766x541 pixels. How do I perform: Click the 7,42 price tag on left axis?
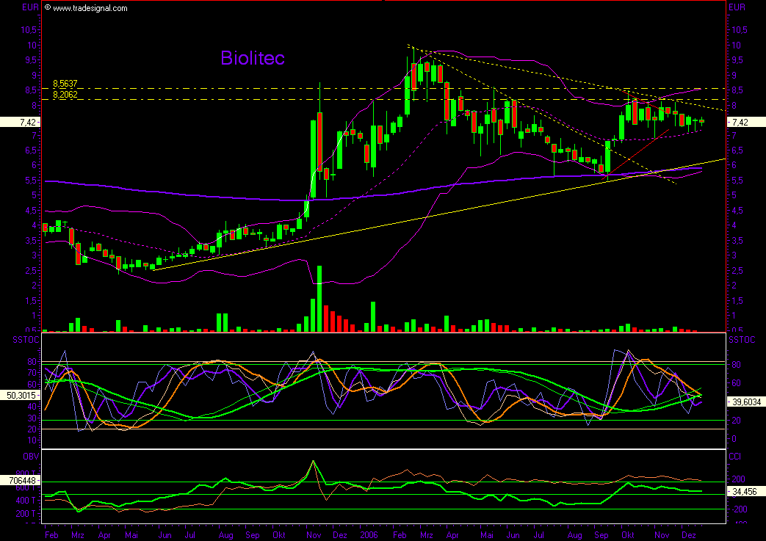coord(20,122)
